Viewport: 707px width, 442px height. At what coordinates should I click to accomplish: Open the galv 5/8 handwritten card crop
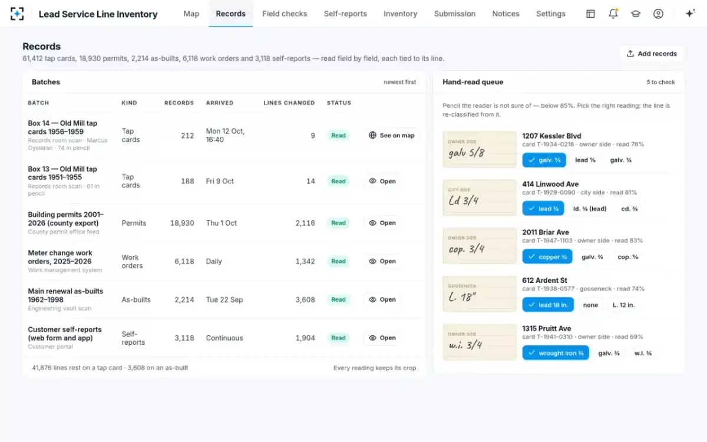pyautogui.click(x=480, y=150)
